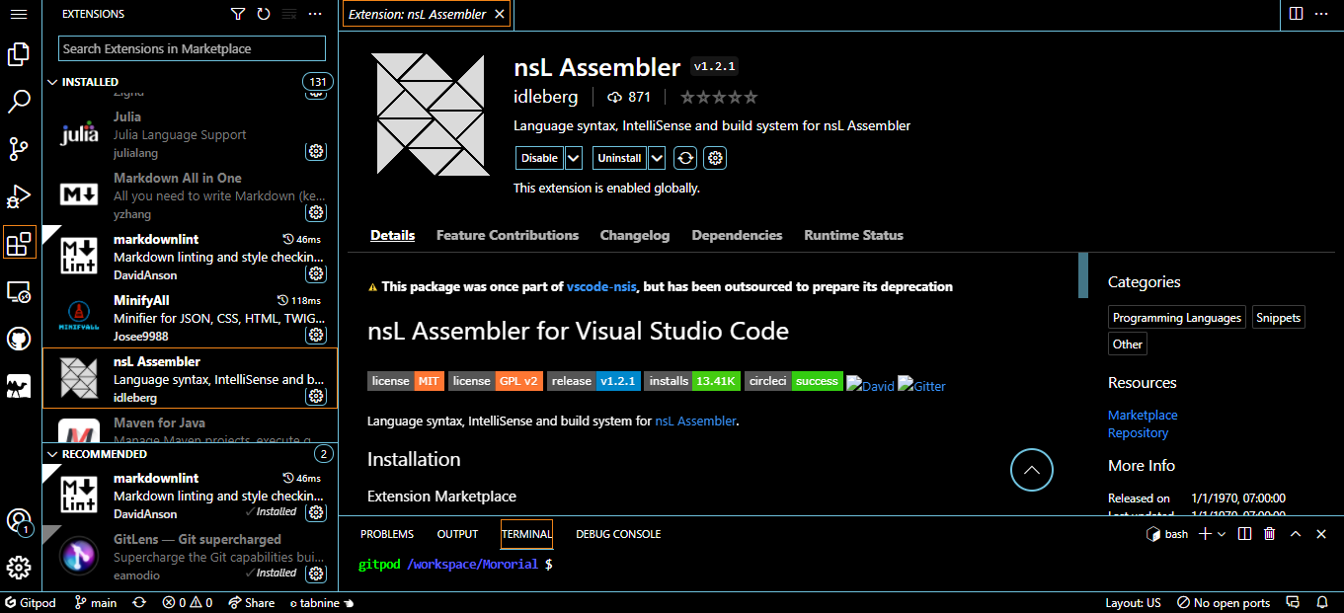1344x613 pixels.
Task: Open the Disable button dropdown arrow
Action: click(x=574, y=158)
